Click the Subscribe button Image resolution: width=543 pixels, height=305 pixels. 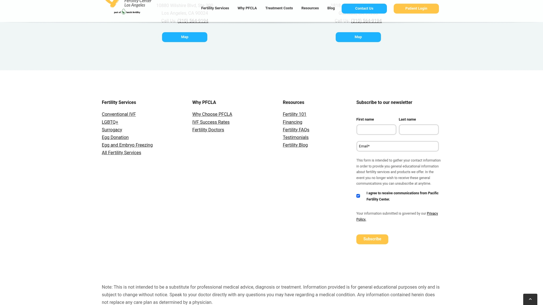(372, 239)
